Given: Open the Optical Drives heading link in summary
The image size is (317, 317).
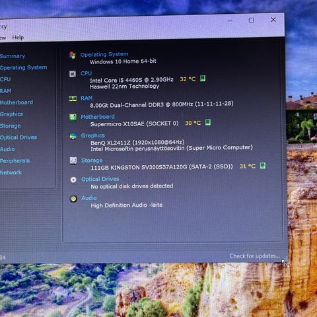Looking at the screenshot, I should (x=100, y=179).
